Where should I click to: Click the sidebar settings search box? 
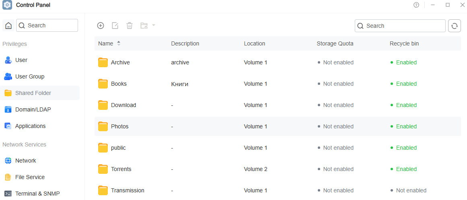(51, 25)
